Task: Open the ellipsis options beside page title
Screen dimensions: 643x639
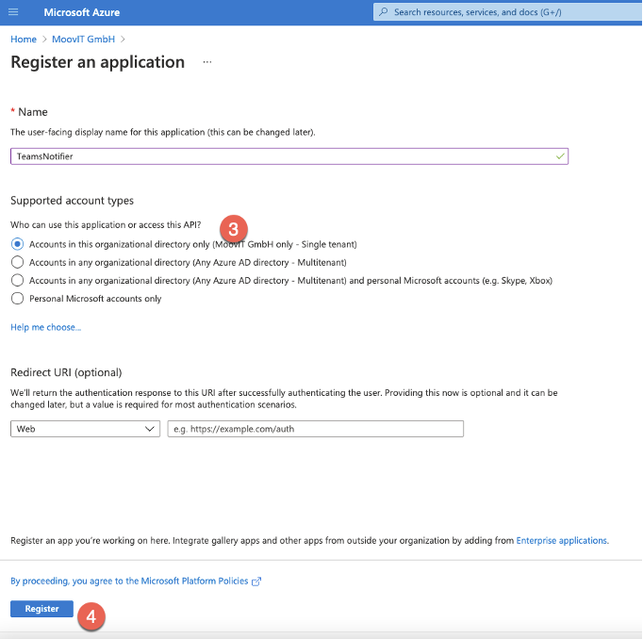Action: tap(207, 62)
